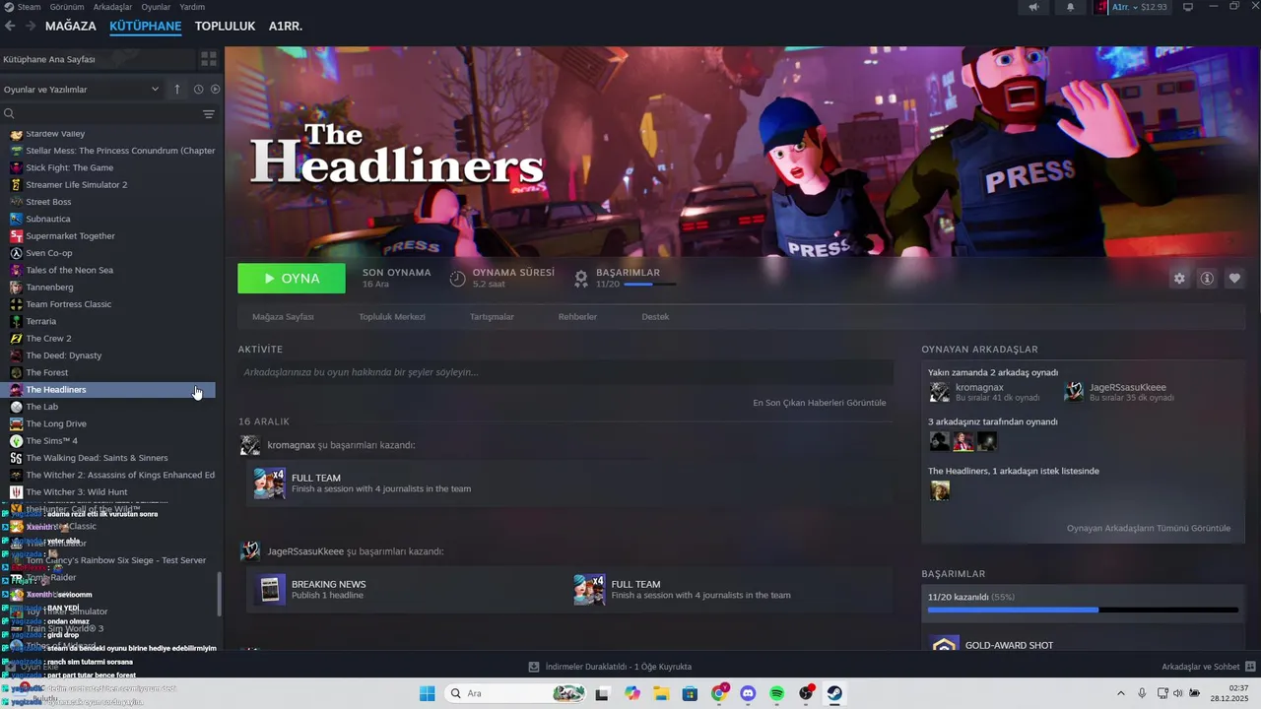1261x709 pixels.
Task: Open Discord from taskbar
Action: [748, 693]
